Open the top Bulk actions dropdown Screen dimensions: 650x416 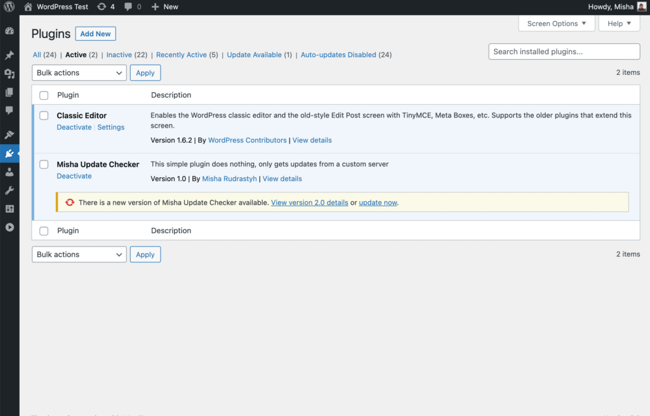79,72
